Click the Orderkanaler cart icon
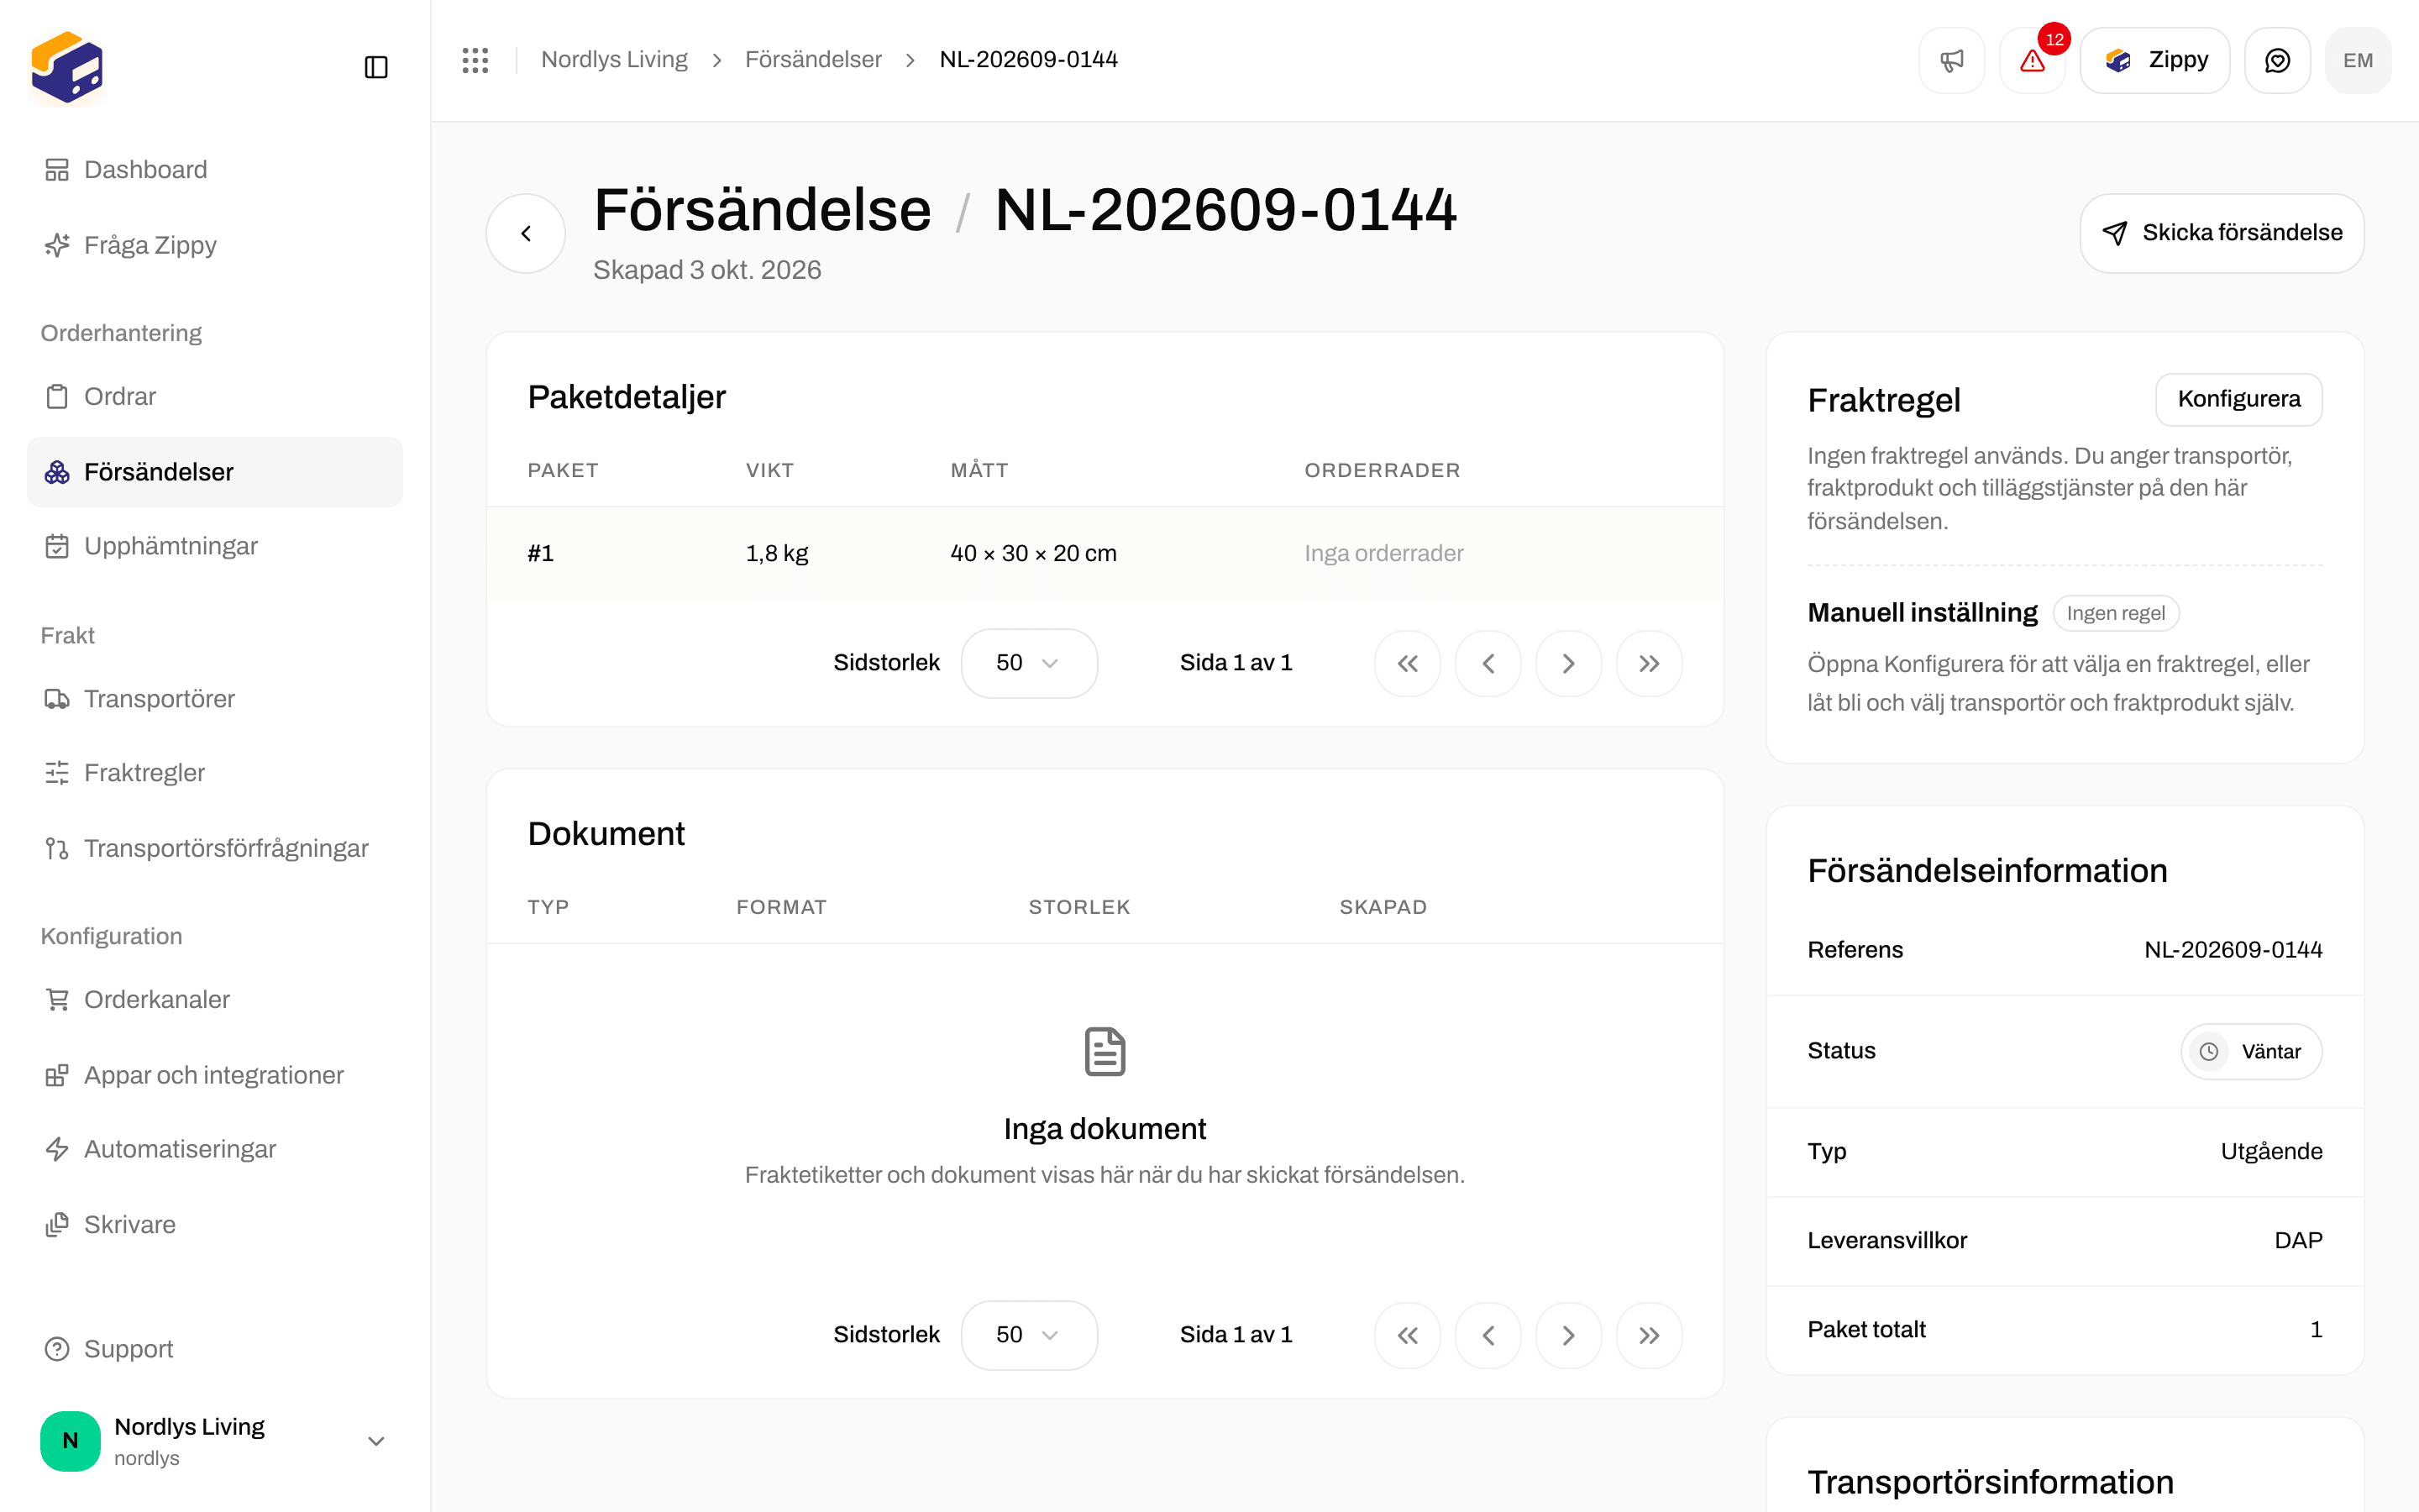2419x1512 pixels. tap(57, 1000)
